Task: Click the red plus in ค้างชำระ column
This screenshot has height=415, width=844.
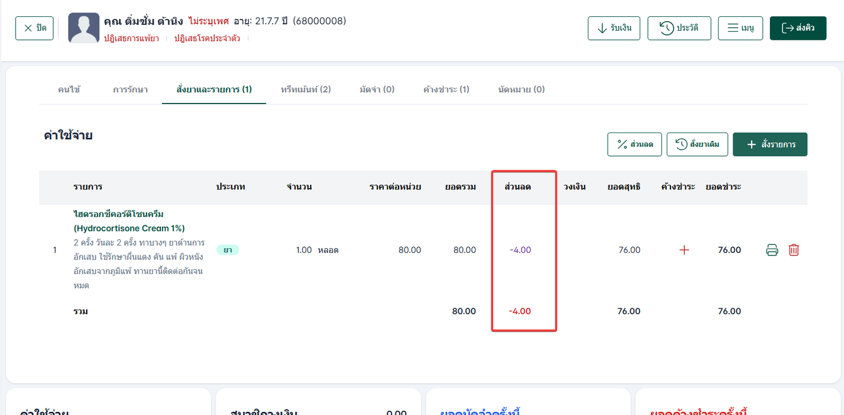Action: click(684, 250)
